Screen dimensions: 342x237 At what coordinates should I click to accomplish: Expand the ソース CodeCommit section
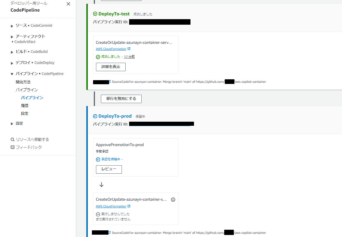(12, 26)
